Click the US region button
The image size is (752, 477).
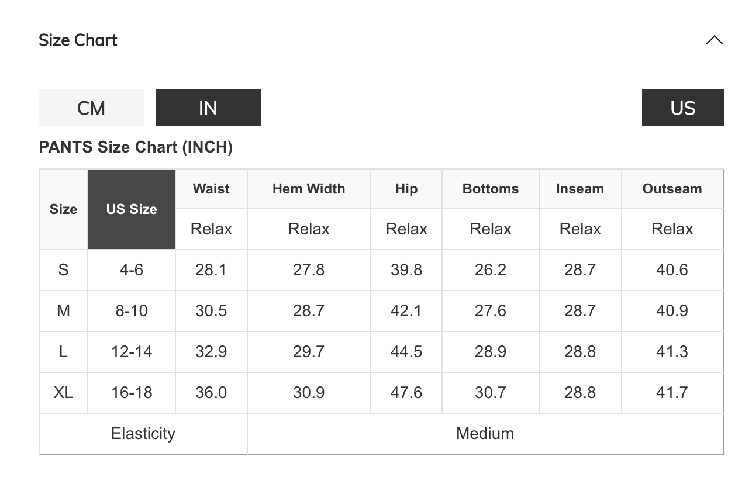[682, 108]
